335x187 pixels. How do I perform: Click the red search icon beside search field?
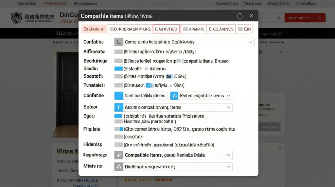coord(279,18)
